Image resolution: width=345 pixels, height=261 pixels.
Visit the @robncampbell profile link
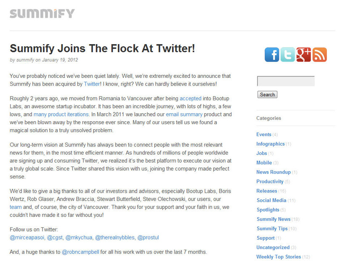[80, 252]
